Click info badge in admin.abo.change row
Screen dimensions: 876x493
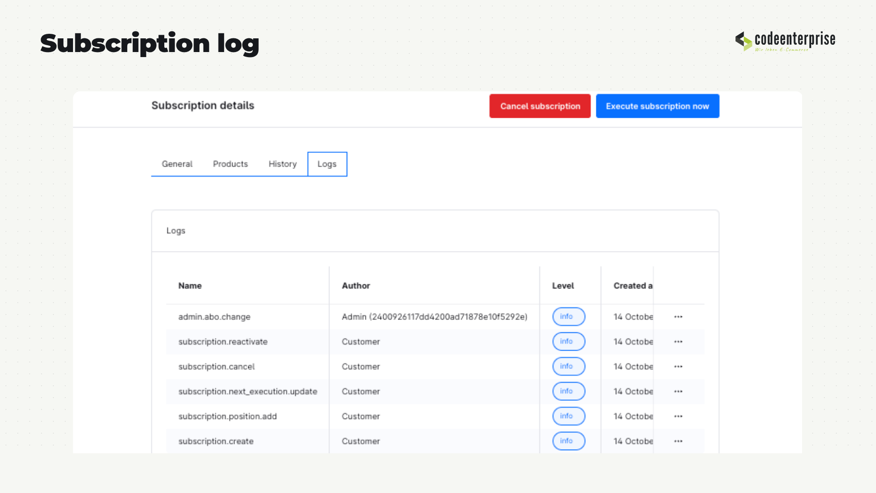tap(568, 316)
